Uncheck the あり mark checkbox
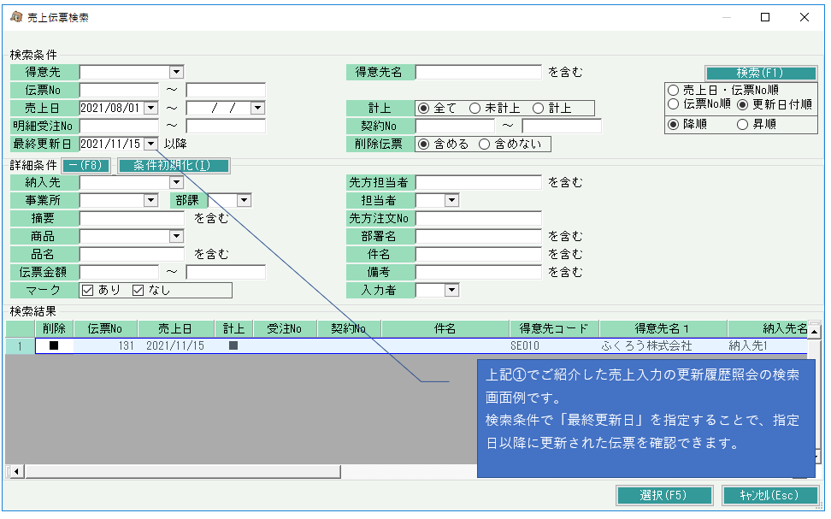Screen dimensions: 831x519 click(x=86, y=291)
